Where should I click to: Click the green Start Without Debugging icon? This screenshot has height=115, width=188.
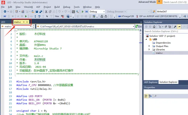(x=83, y=11)
